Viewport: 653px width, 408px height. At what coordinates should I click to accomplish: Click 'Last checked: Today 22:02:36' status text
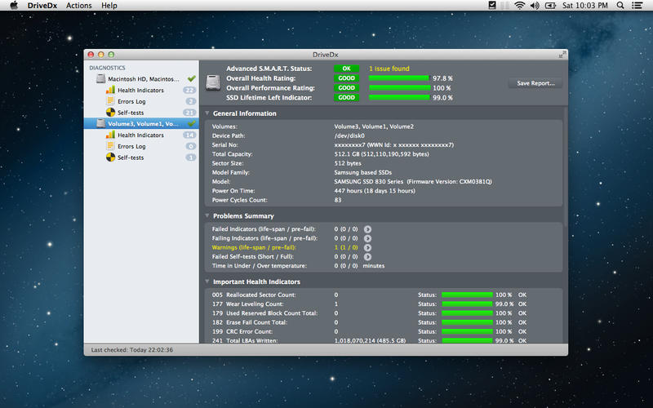point(132,350)
